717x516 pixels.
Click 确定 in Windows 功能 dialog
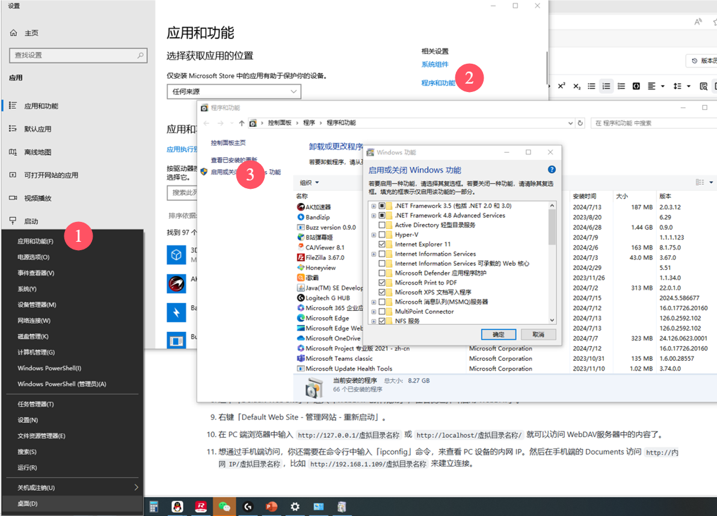[x=499, y=334]
